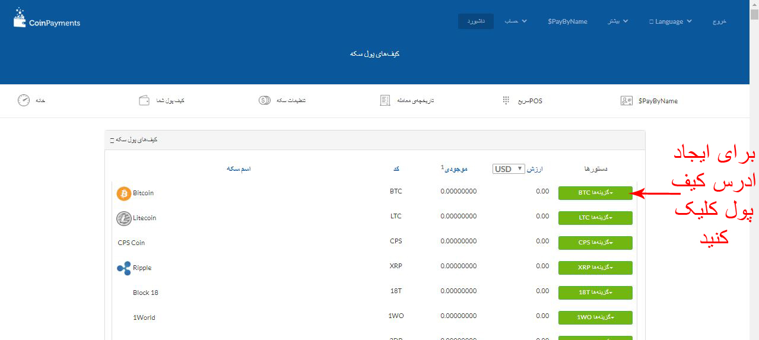Image resolution: width=759 pixels, height=340 pixels.
Task: Open $PayByName in top menu
Action: (x=567, y=21)
